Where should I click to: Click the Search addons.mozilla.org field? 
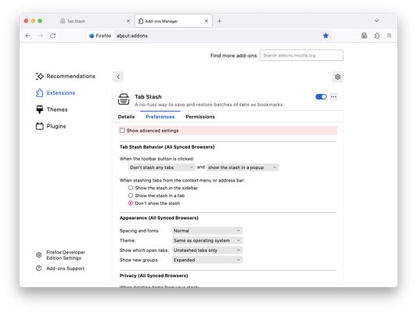301,56
